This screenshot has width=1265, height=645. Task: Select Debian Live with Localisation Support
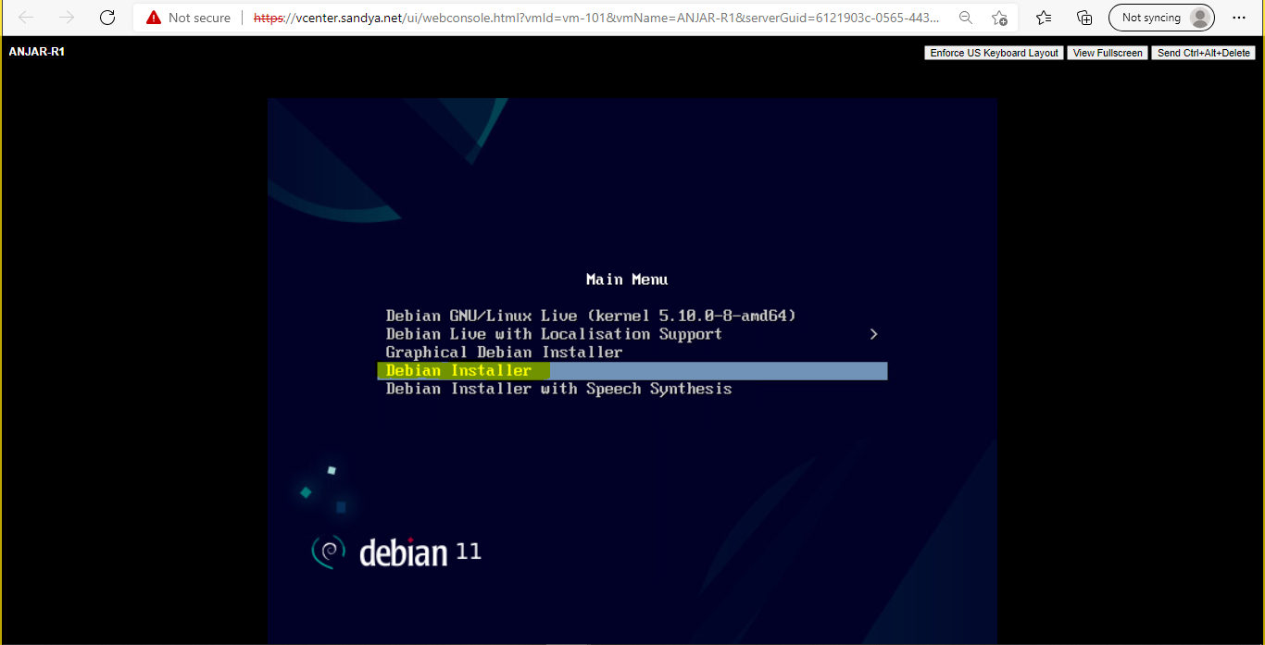point(554,334)
